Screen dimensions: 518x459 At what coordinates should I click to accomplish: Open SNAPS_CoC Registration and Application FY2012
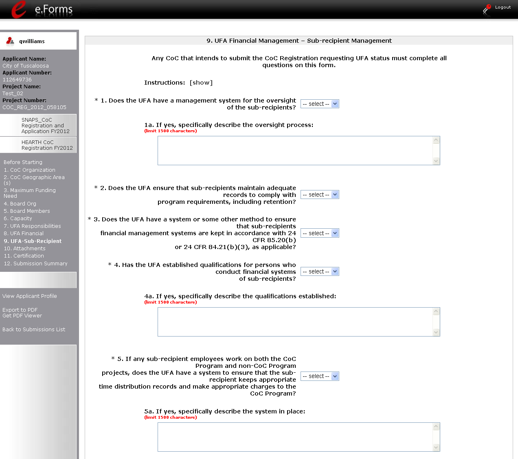pyautogui.click(x=46, y=125)
